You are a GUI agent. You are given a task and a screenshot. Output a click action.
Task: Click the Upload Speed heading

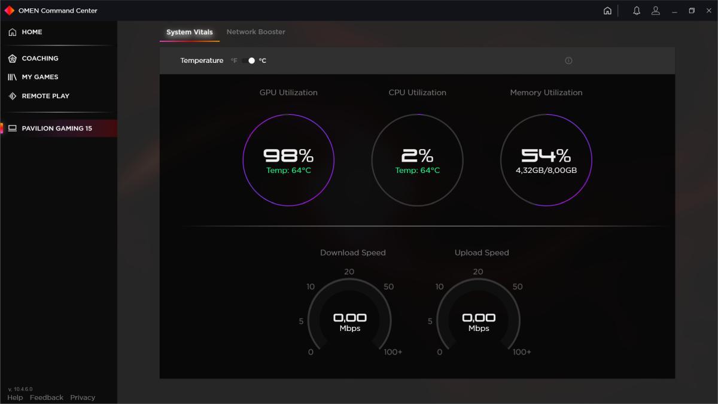482,253
